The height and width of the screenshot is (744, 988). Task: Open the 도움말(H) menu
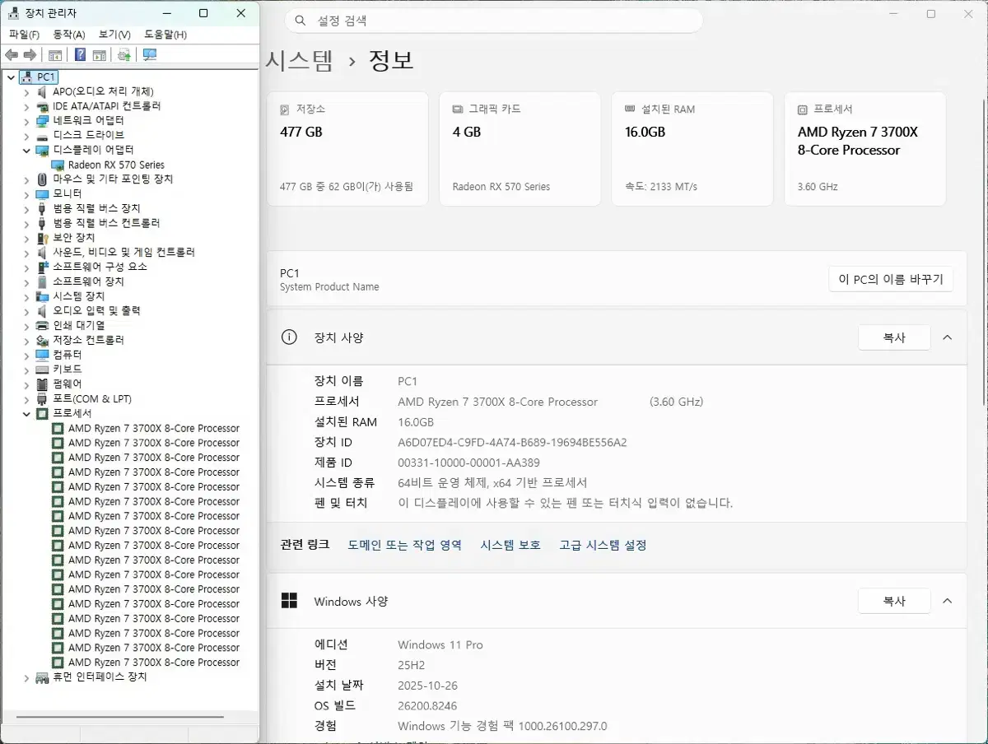coord(165,35)
